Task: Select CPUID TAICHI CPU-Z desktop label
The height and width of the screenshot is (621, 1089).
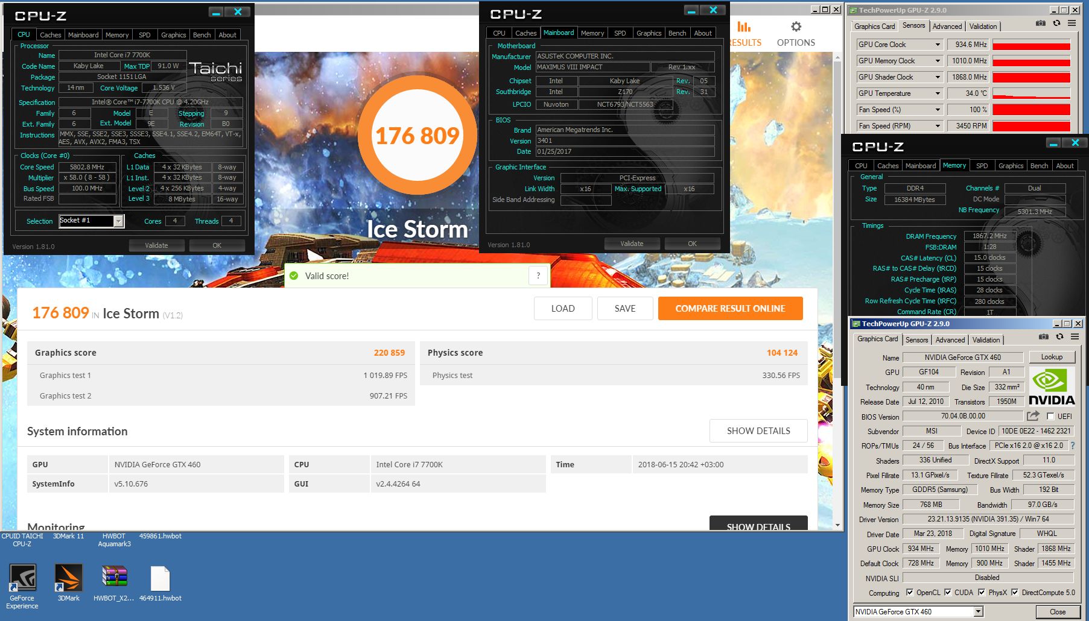Action: (22, 540)
